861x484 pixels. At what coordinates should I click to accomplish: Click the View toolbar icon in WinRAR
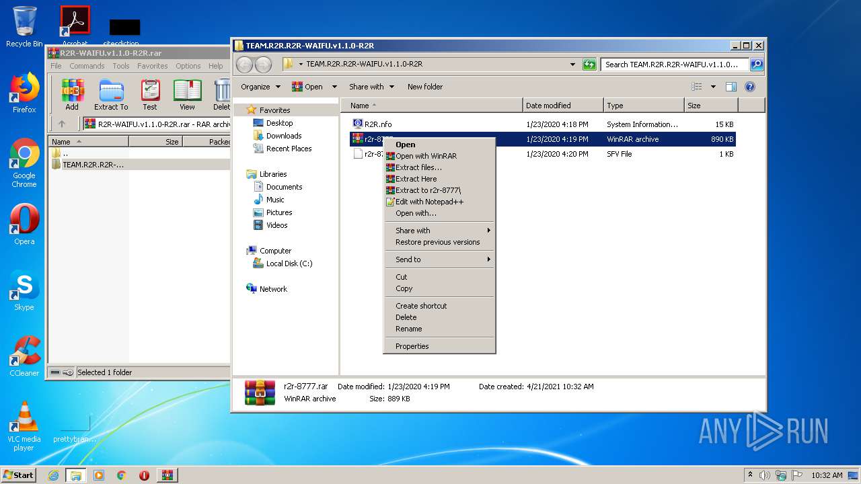pos(187,94)
